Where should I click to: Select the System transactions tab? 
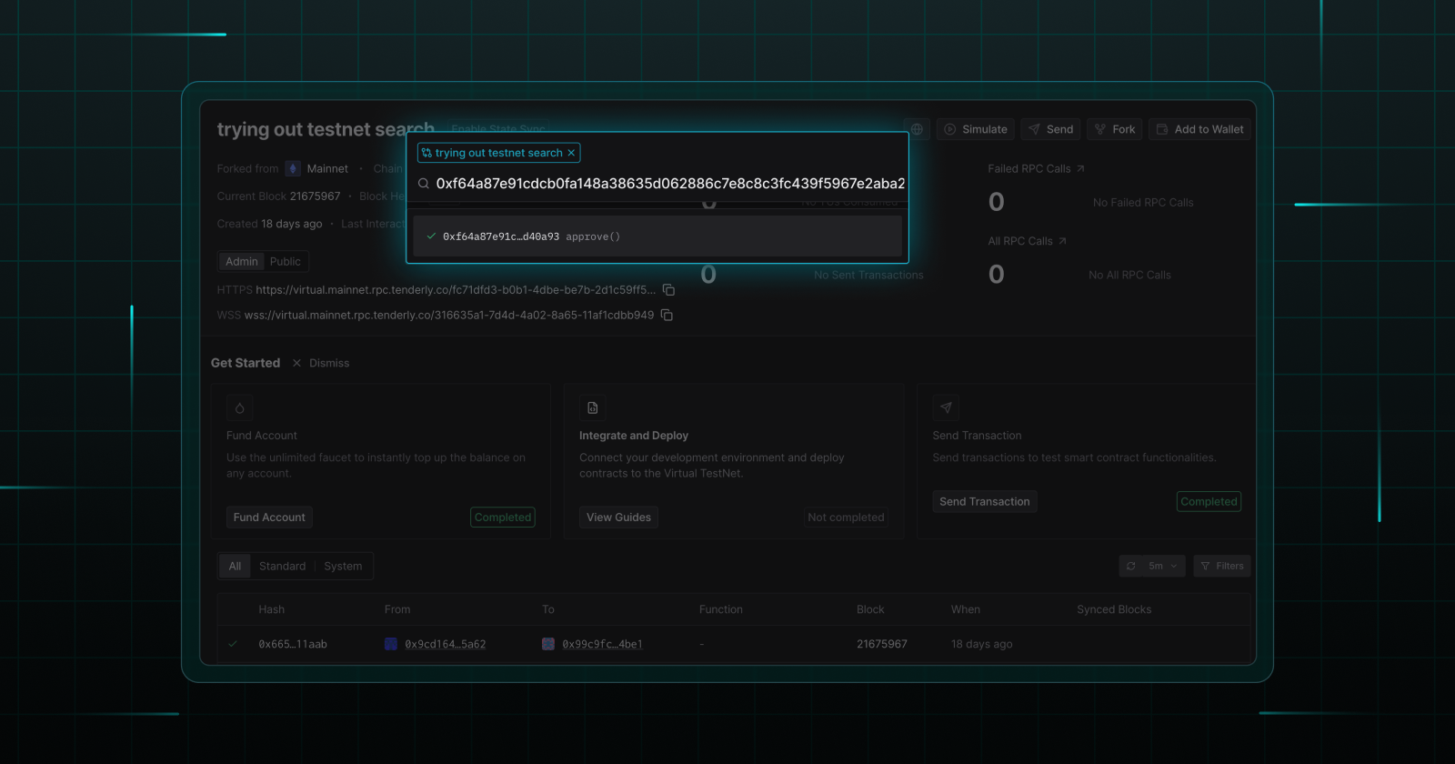tap(343, 566)
